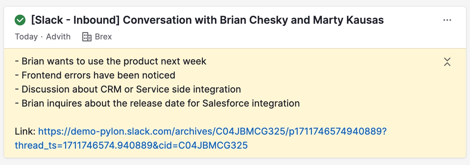Click the 'Frontend errors have been noticed' line

(x=95, y=75)
